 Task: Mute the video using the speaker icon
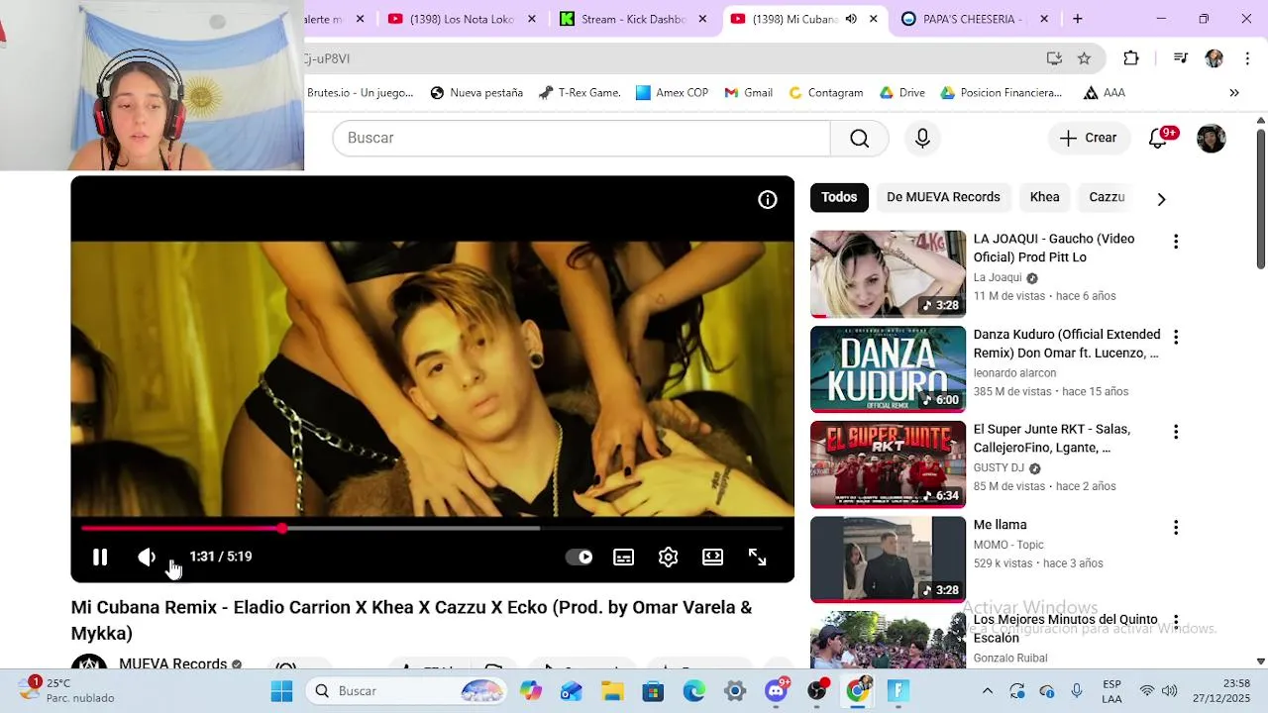tap(146, 557)
